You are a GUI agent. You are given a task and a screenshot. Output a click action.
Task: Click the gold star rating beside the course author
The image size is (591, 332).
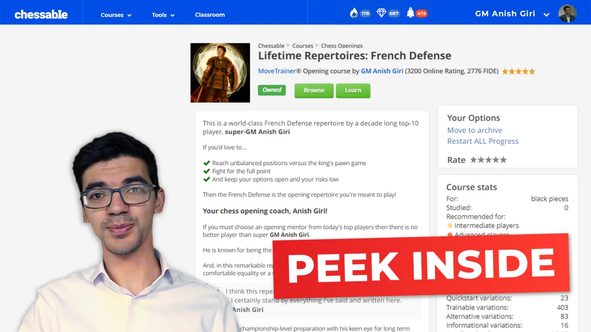pos(518,71)
